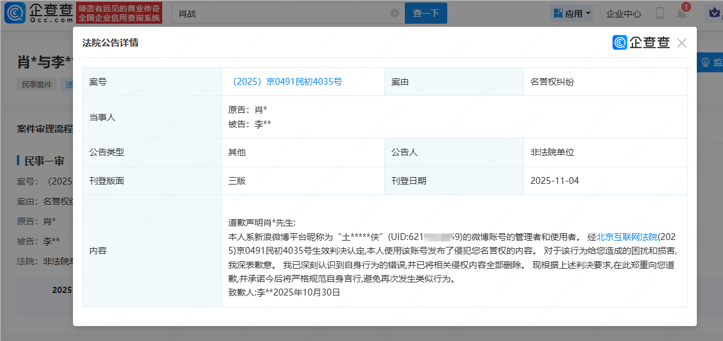
Task: Click the 名誉权纠纷 case cause cell
Action: [x=552, y=82]
